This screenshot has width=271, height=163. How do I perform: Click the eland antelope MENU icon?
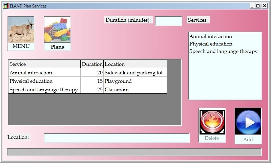[21, 30]
